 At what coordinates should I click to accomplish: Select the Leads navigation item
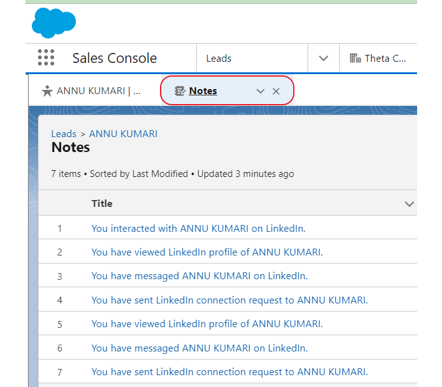(219, 59)
